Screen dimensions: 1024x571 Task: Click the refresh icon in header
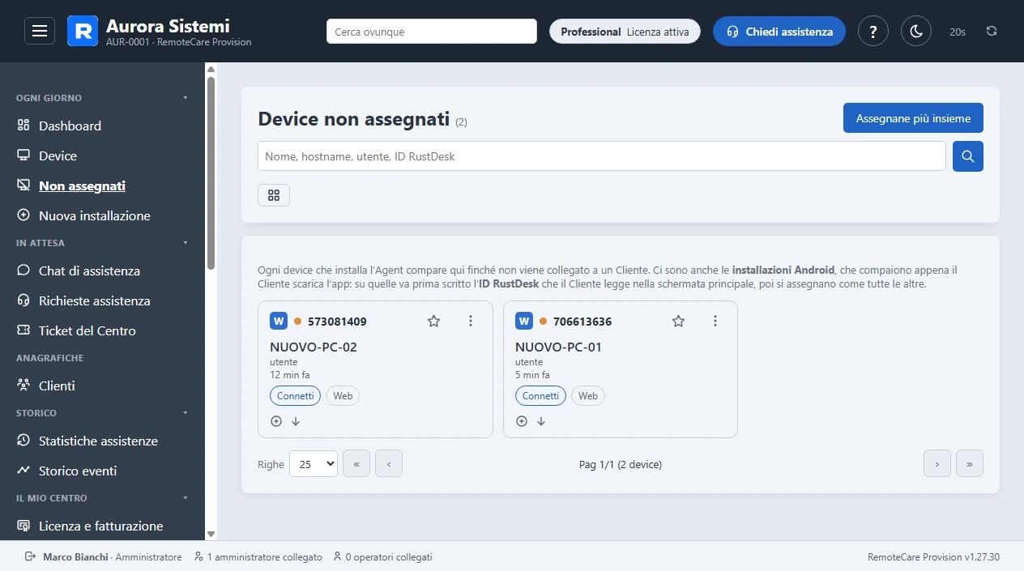(x=992, y=32)
